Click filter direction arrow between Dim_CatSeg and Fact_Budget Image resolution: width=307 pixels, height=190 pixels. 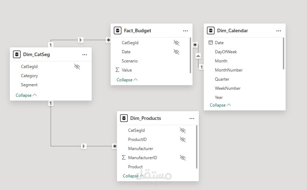[81, 40]
